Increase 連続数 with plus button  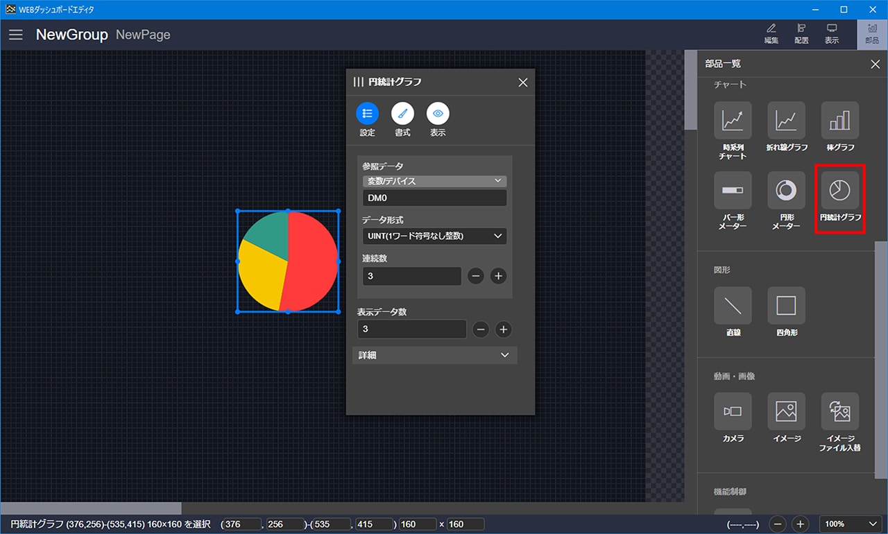coord(498,276)
